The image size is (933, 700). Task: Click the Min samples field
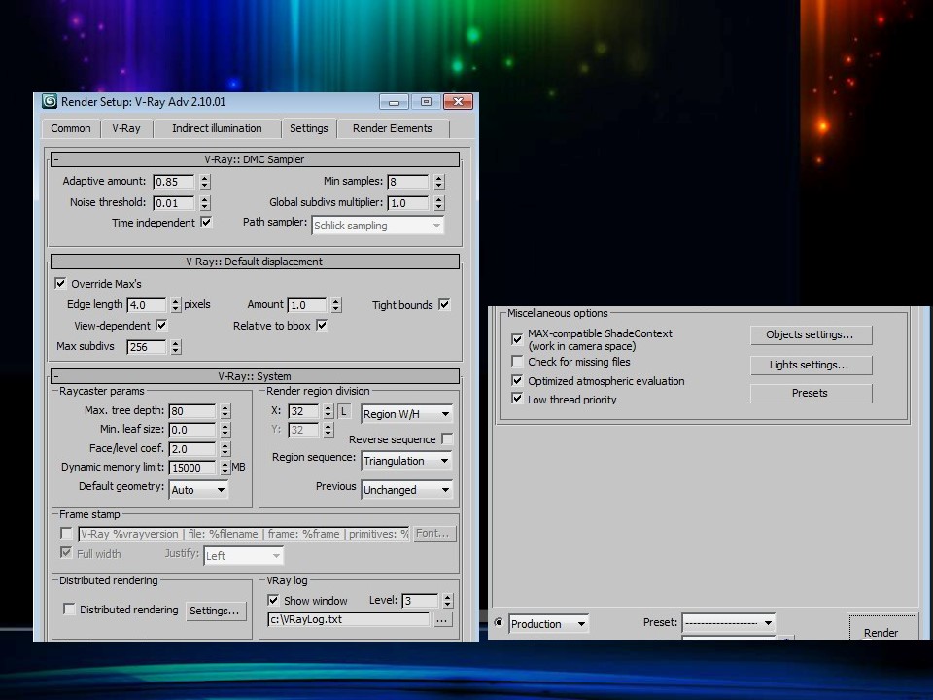[407, 182]
